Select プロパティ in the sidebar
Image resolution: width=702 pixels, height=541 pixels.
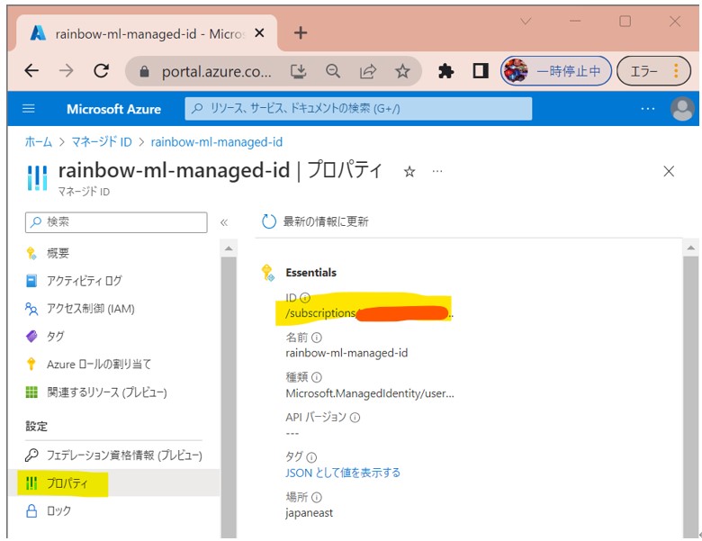tap(67, 483)
